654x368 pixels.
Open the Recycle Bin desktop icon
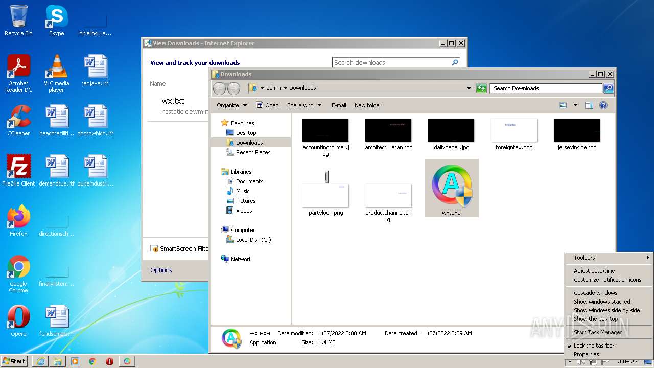pyautogui.click(x=18, y=20)
